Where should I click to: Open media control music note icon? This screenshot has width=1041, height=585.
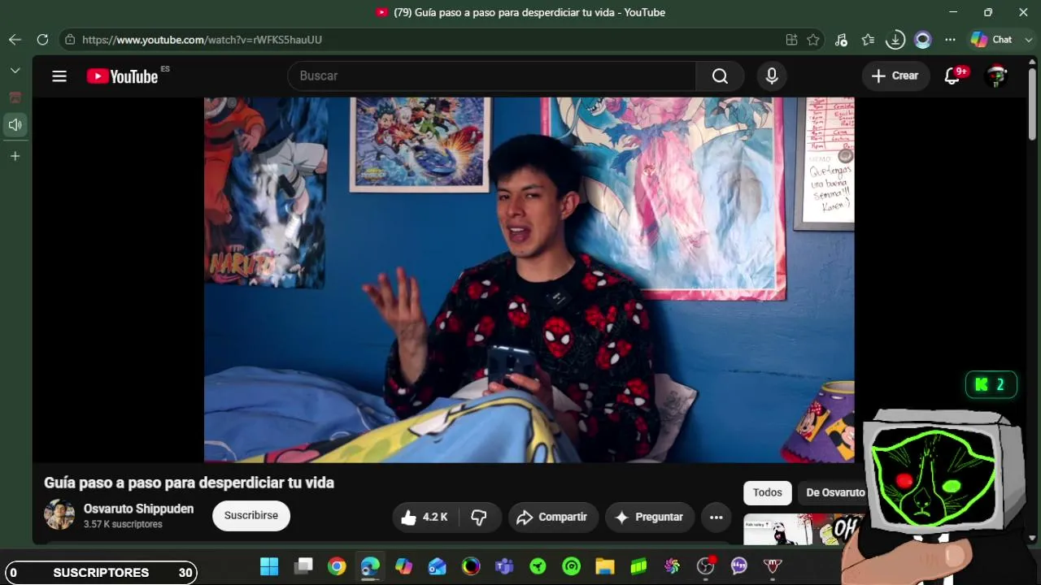click(x=841, y=40)
